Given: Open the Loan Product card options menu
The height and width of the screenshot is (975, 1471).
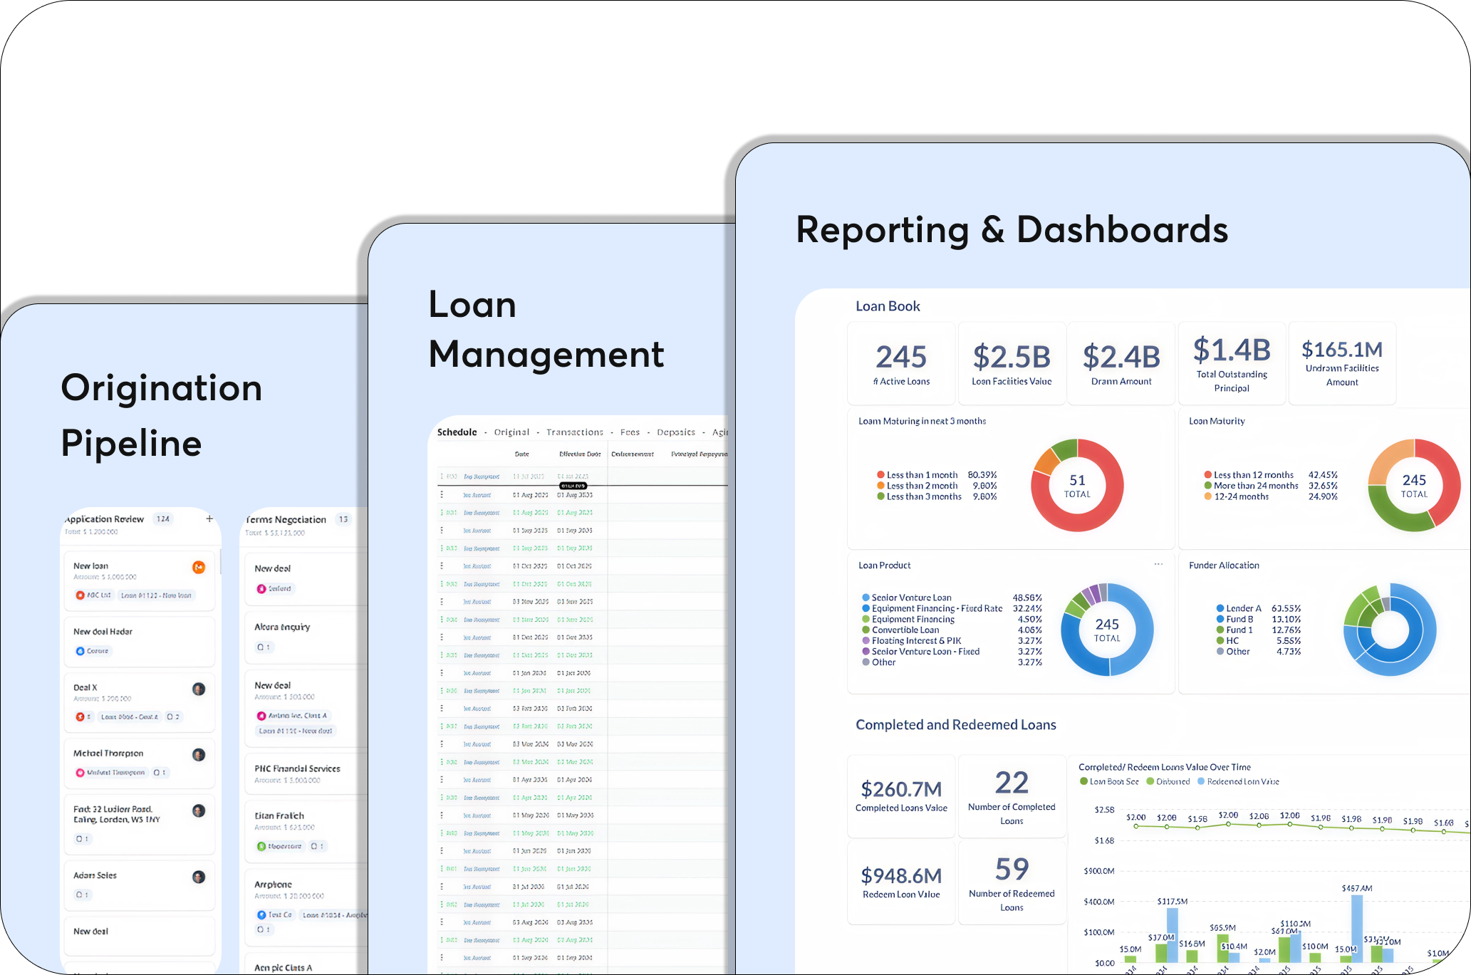Looking at the screenshot, I should tap(1158, 564).
